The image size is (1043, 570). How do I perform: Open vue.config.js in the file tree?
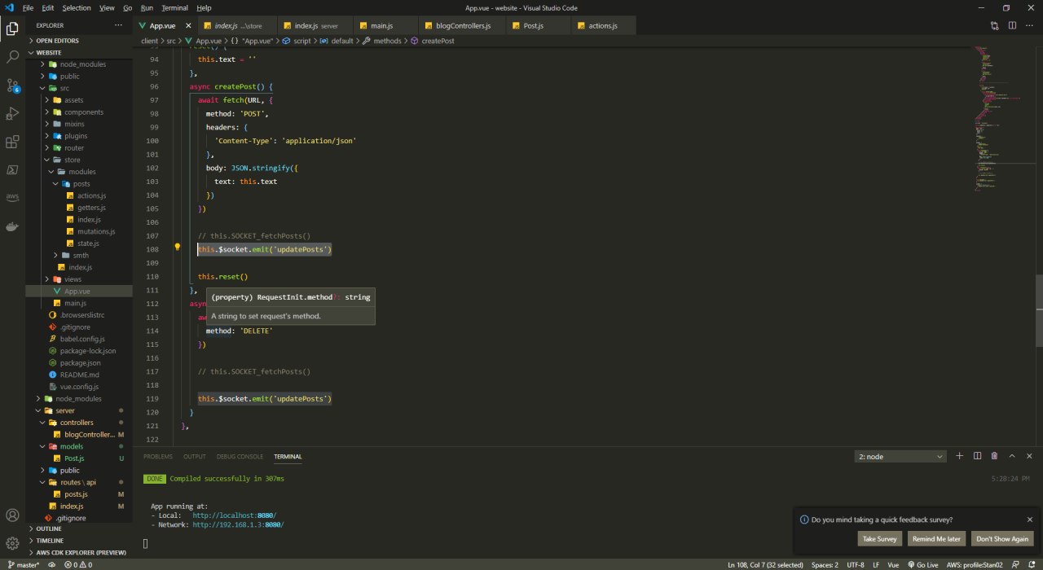79,386
